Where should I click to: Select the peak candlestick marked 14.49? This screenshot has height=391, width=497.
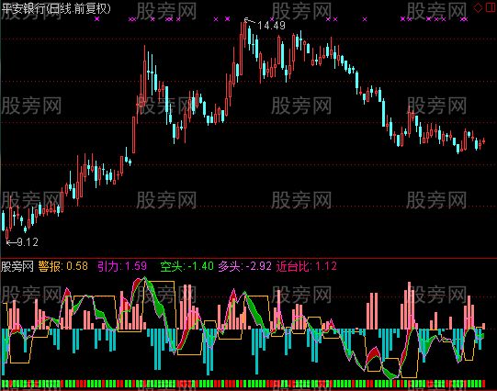pyautogui.click(x=245, y=35)
